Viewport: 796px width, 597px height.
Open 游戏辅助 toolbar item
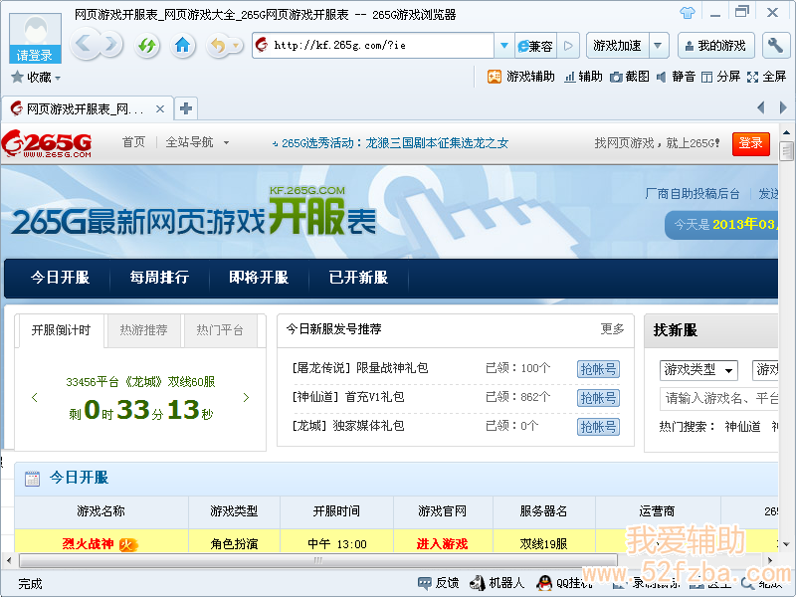click(520, 77)
